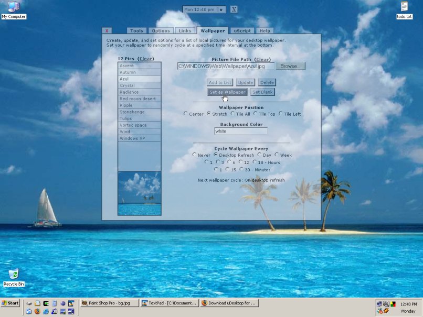Image resolution: width=423 pixels, height=317 pixels.
Task: Select Crystal in the pics list
Action: 140,85
